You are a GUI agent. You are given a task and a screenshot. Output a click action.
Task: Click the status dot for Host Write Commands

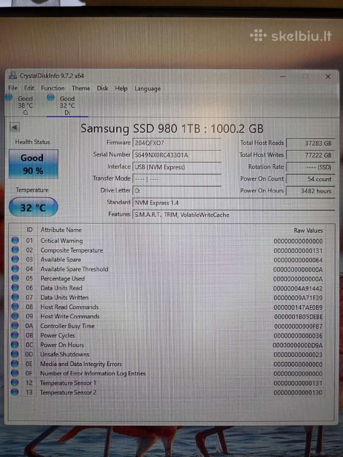(15, 316)
